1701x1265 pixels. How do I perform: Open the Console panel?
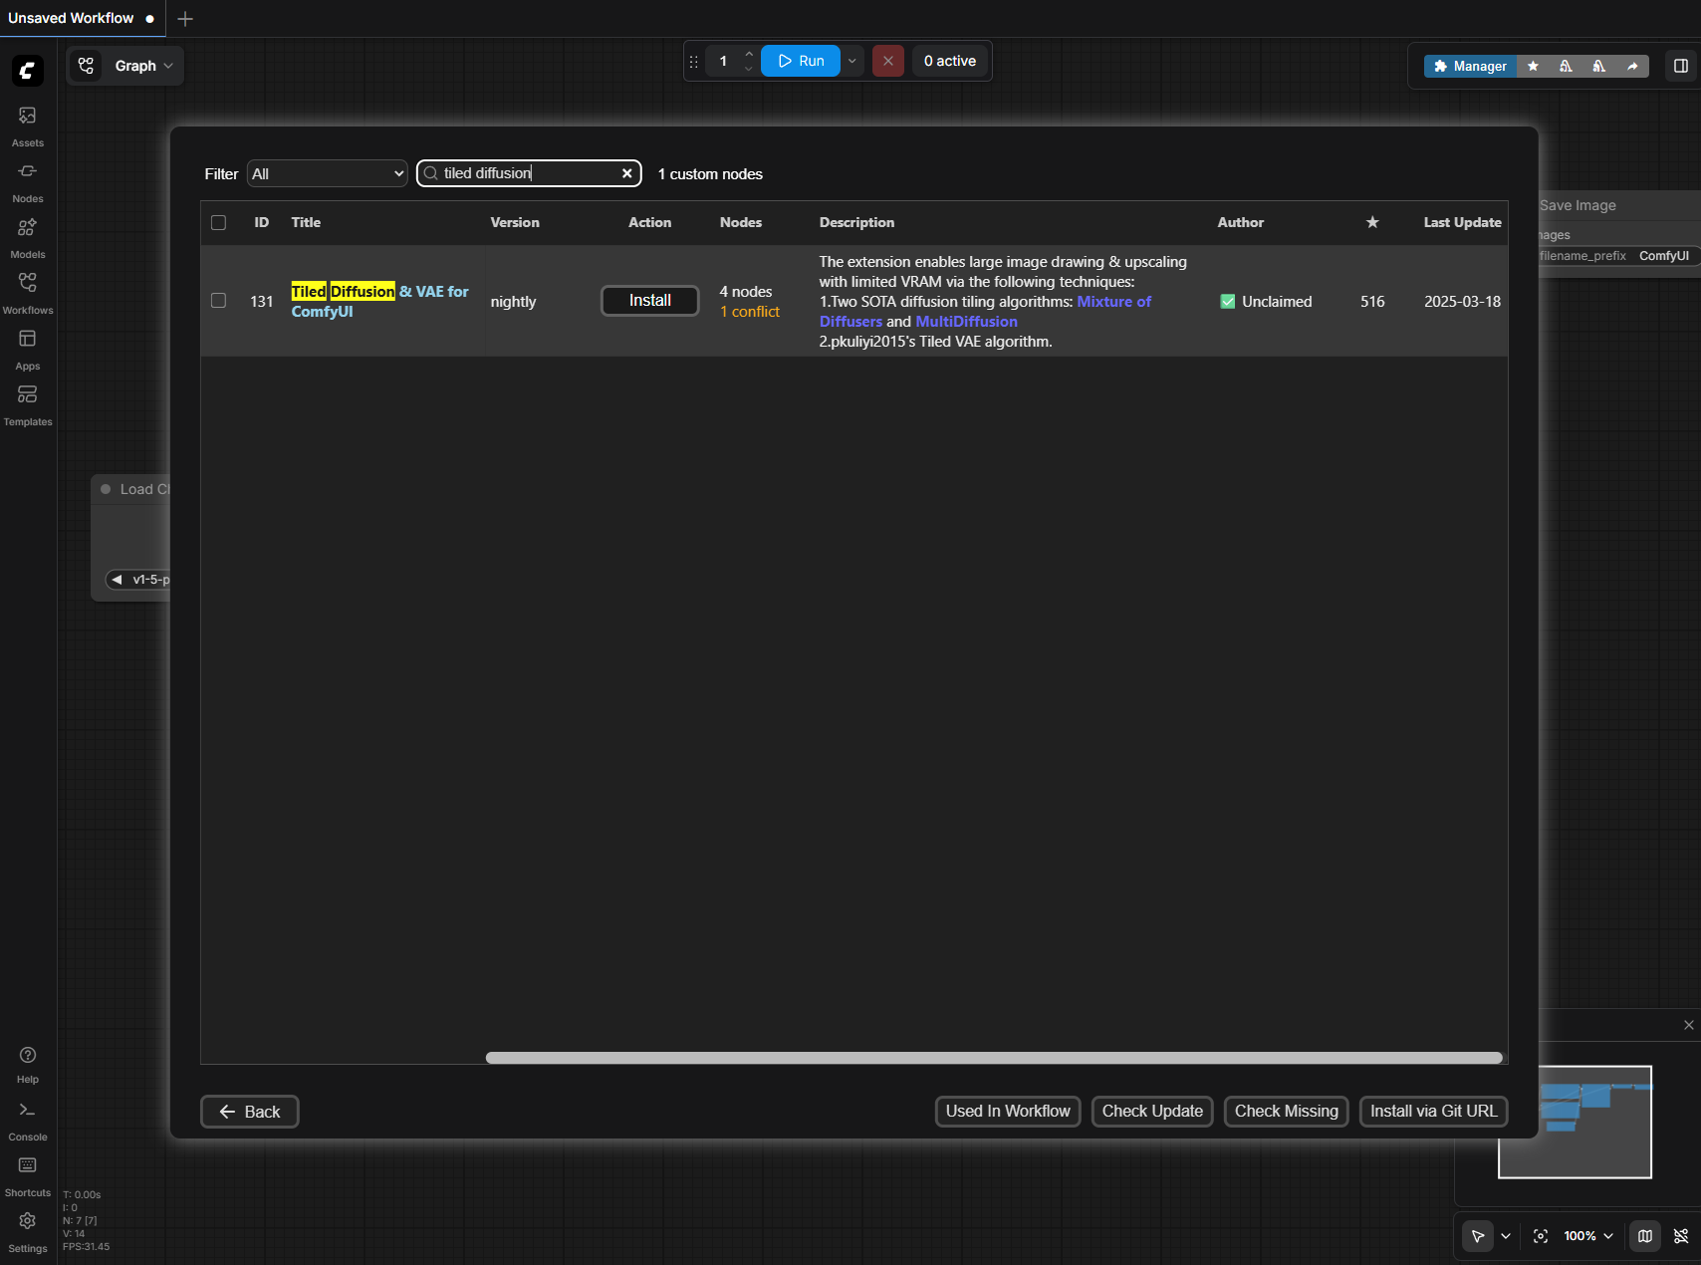(27, 1119)
